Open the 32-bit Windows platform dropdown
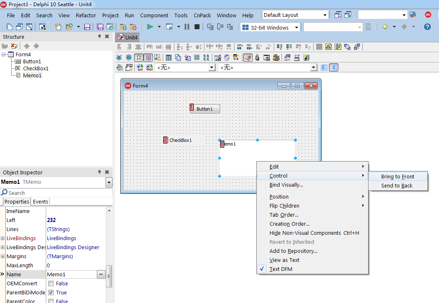Screen dimensions: 439x303 [296, 28]
